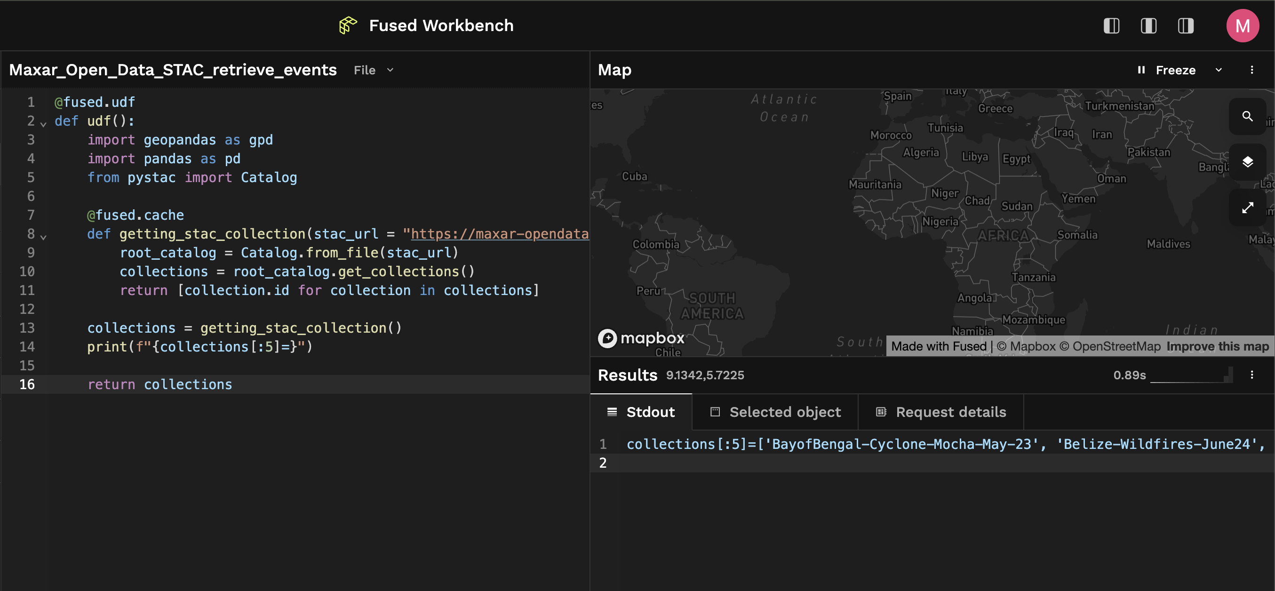This screenshot has width=1275, height=591.
Task: Collapse getting_stac_collection at line 8
Action: point(44,237)
